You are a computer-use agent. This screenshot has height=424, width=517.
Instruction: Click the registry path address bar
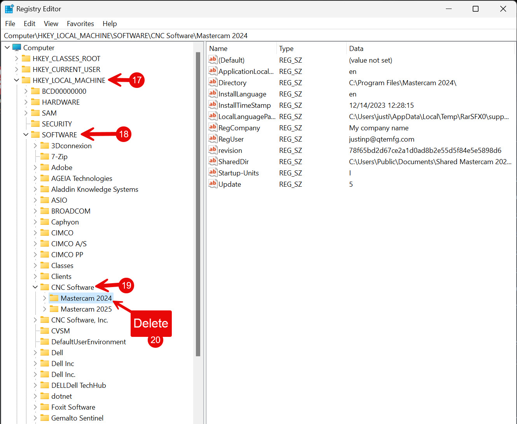258,36
